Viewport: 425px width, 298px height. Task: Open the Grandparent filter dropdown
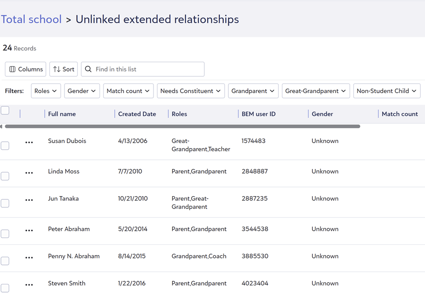253,91
